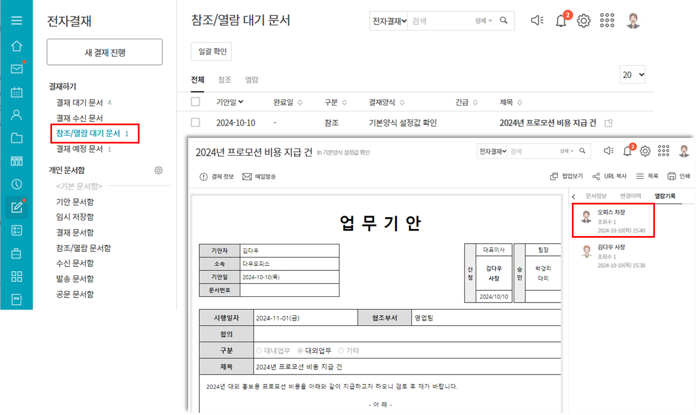This screenshot has height=415, width=697.
Task: Open the calendar icon in left sidebar
Action: click(17, 92)
